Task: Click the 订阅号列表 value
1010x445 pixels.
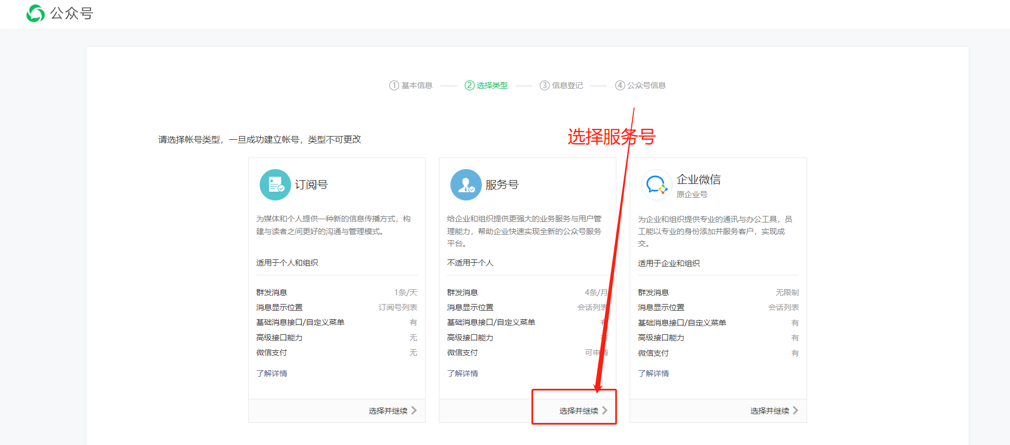Action: tap(398, 307)
